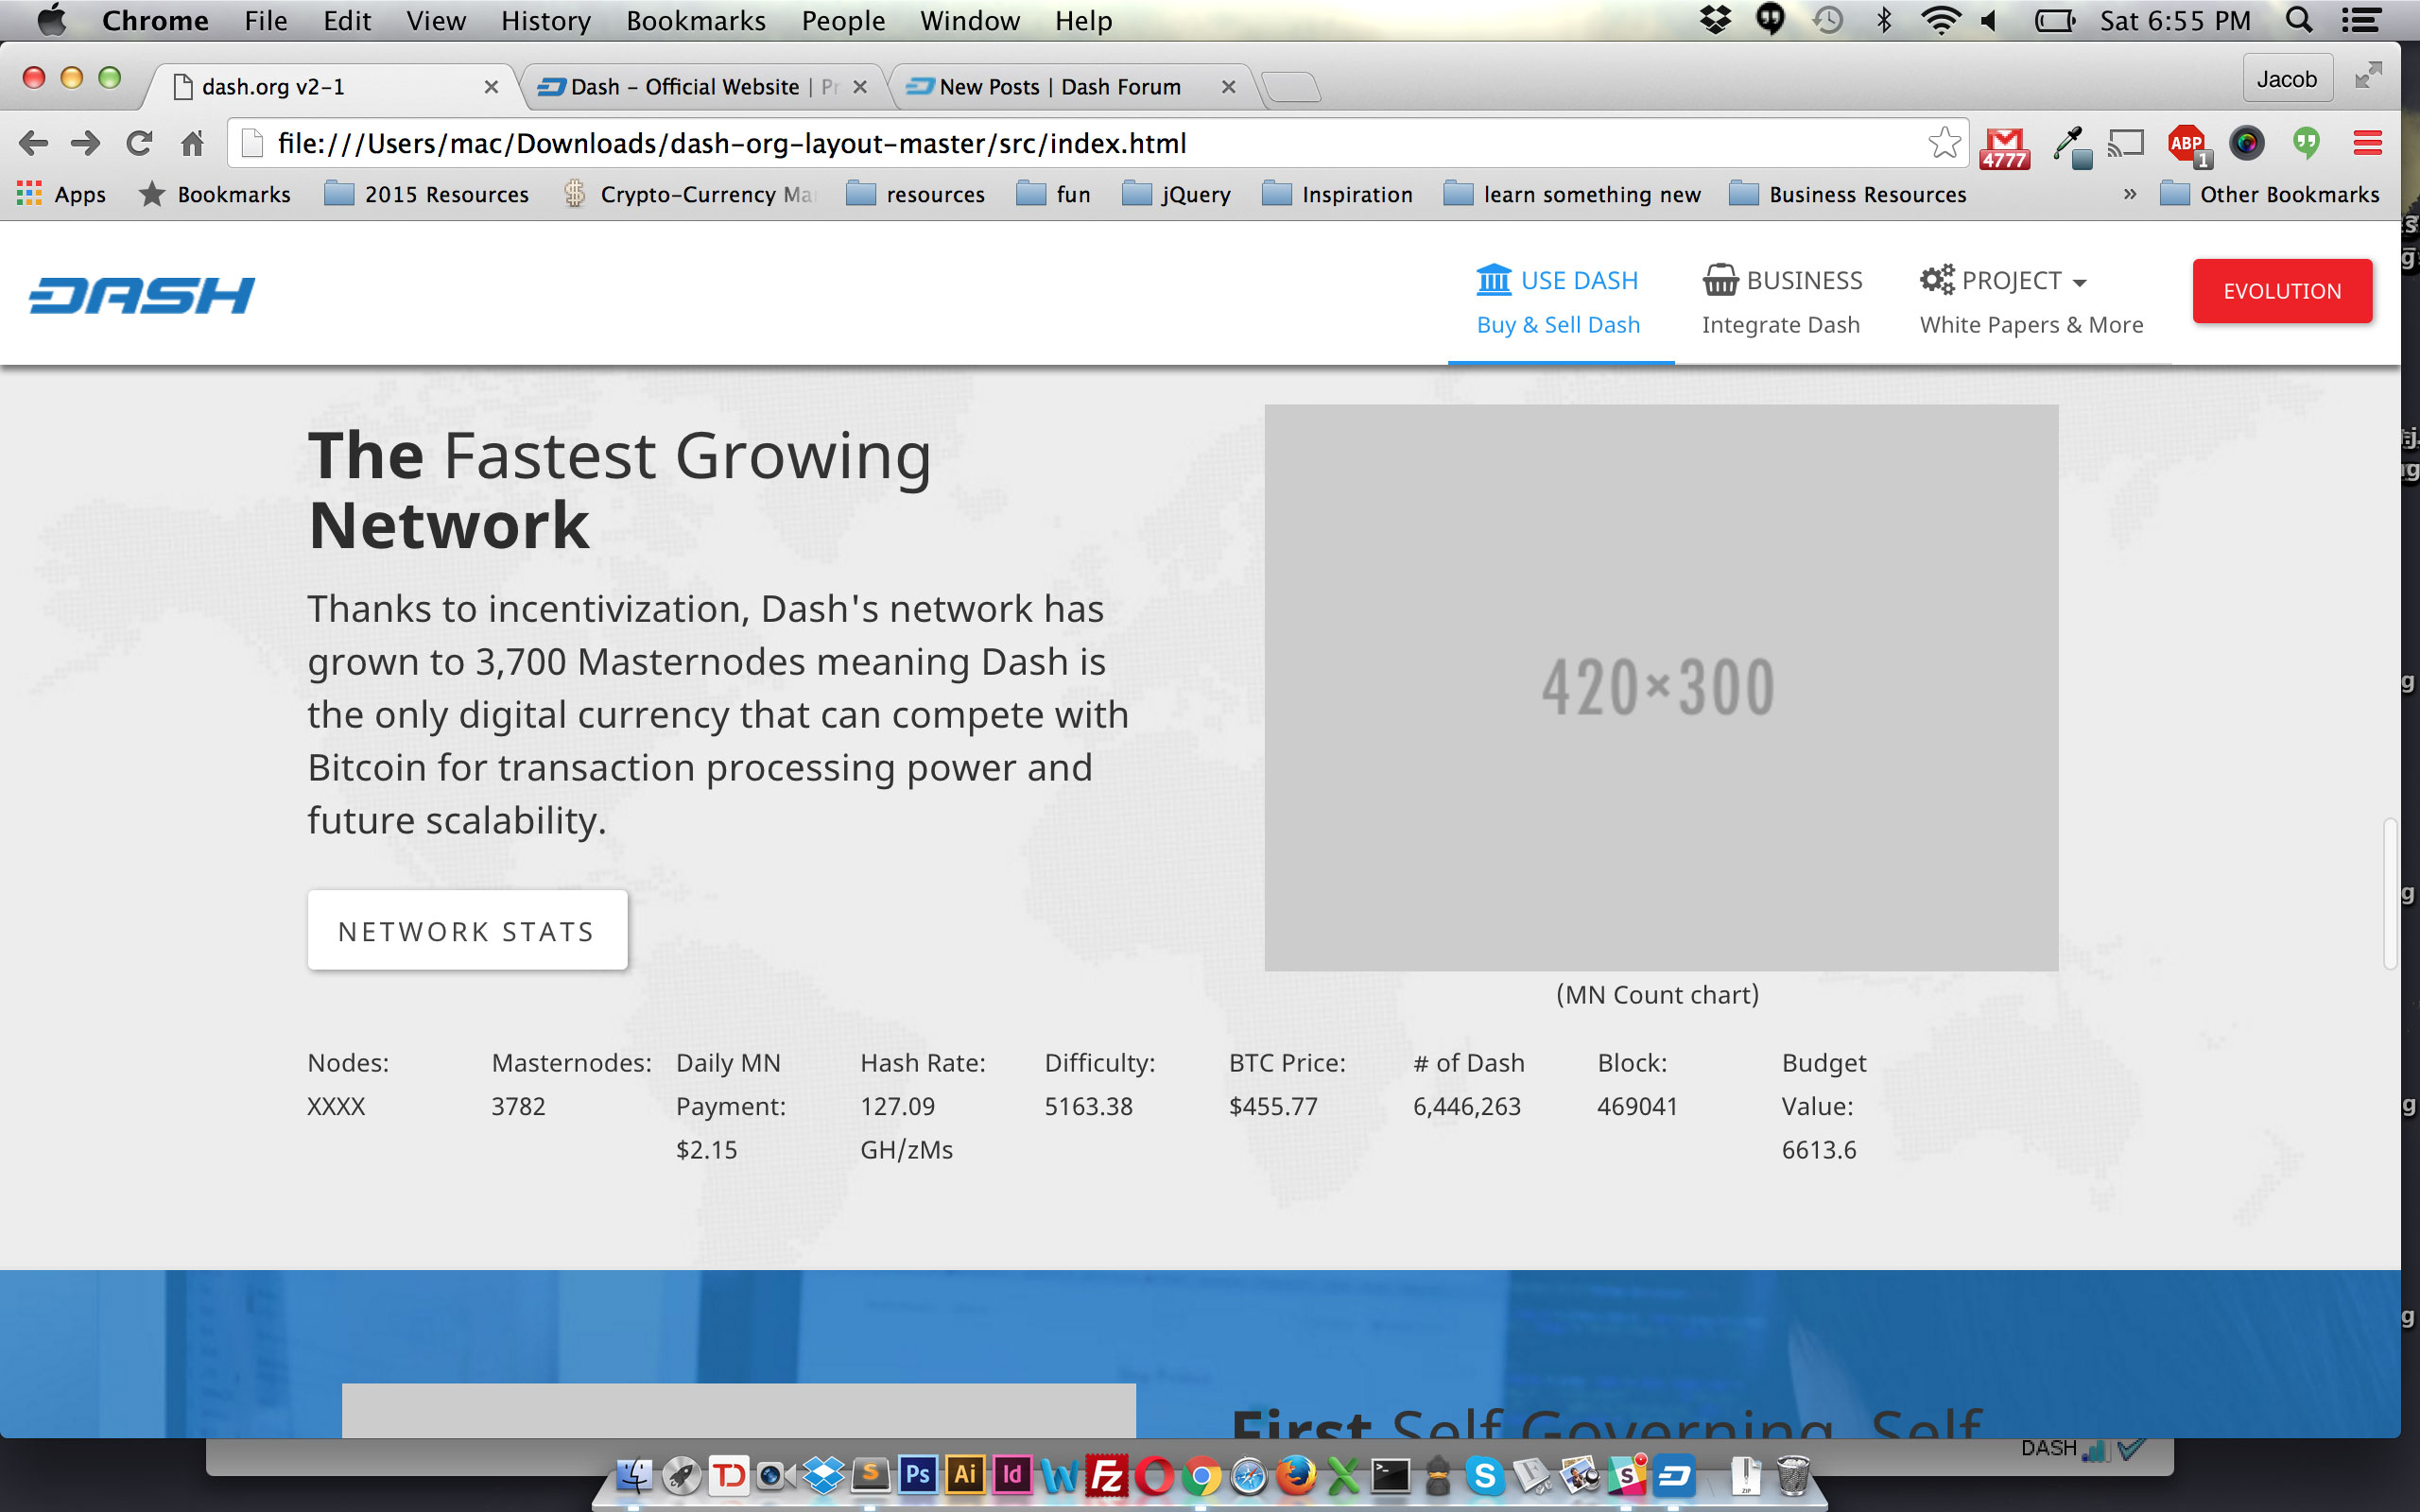Click the Google Cast extension icon
The height and width of the screenshot is (1512, 2420).
[2126, 144]
